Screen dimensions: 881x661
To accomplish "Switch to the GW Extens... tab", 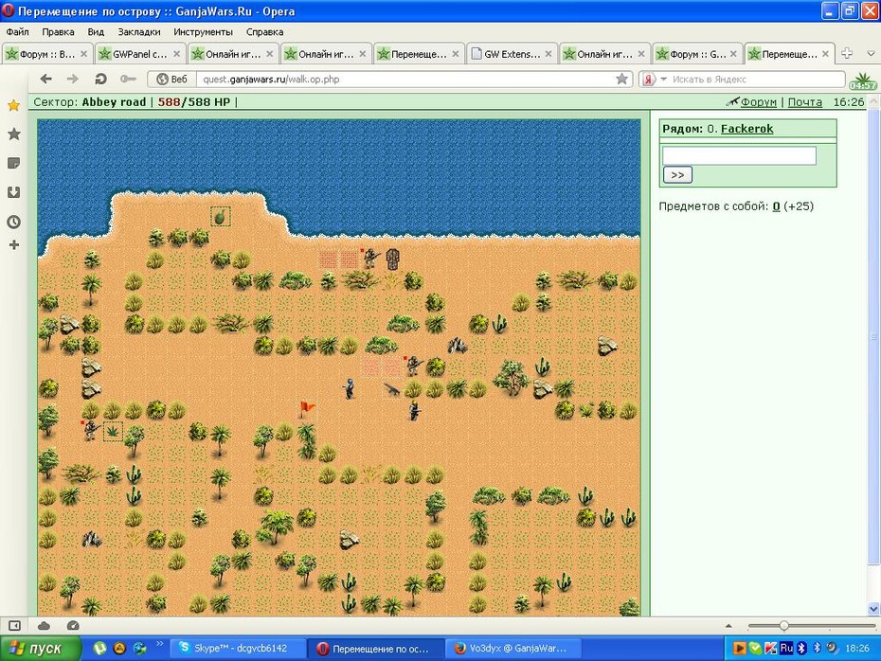I will [x=512, y=54].
